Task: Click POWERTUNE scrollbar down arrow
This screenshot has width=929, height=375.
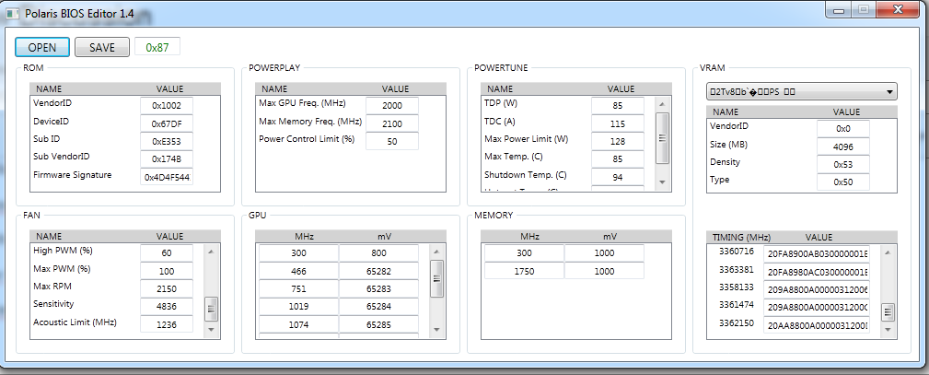Action: tap(662, 182)
